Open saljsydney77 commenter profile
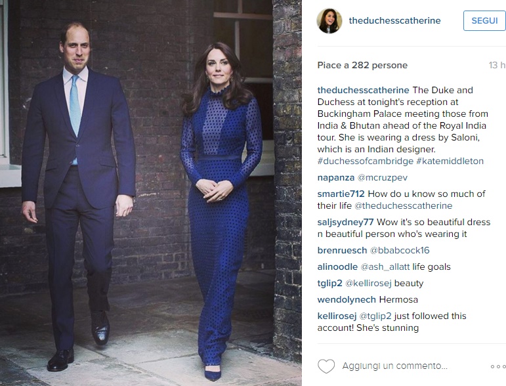Screen dimensions: 506x386 tap(345, 223)
